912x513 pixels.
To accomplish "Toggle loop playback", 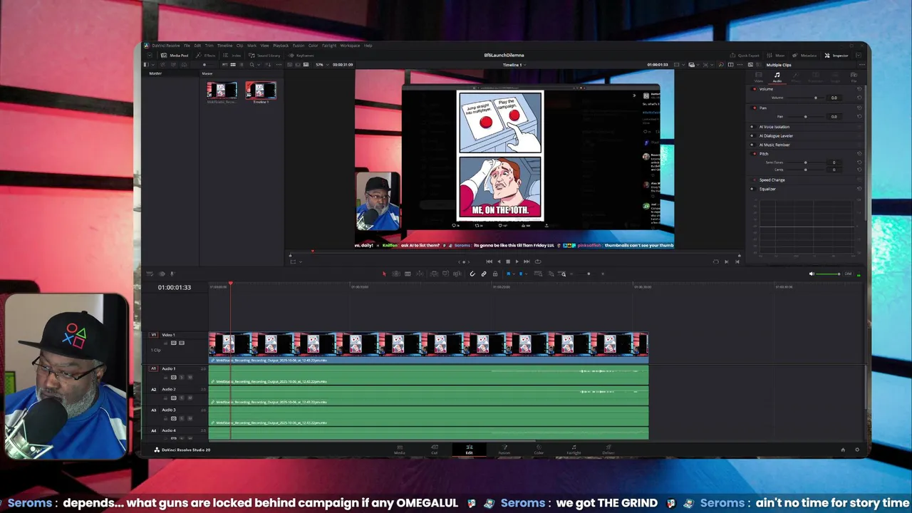I will point(538,261).
